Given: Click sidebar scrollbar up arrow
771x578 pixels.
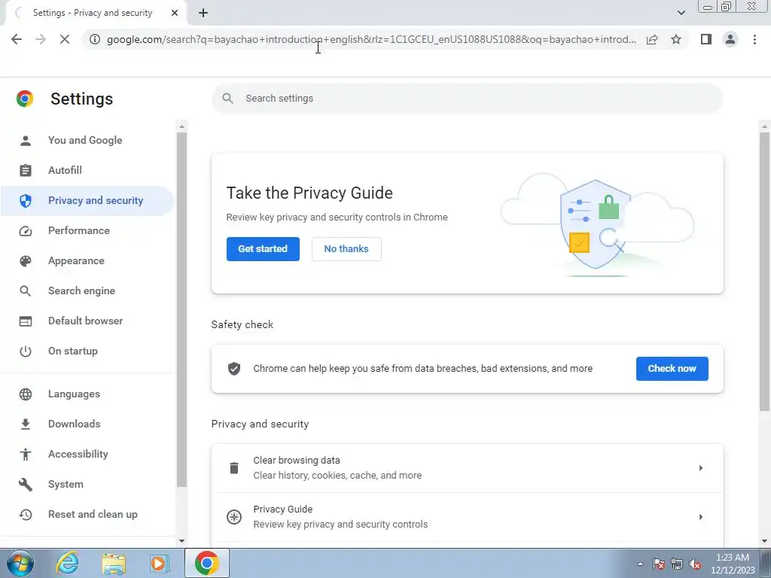Looking at the screenshot, I should click(182, 126).
